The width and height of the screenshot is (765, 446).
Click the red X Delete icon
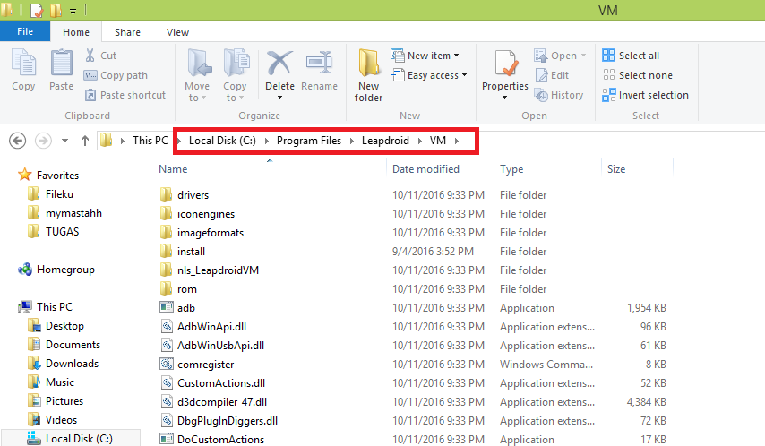279,63
